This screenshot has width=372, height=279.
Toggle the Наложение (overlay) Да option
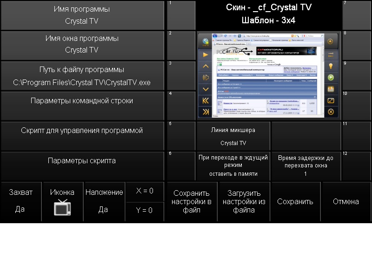[x=104, y=202]
